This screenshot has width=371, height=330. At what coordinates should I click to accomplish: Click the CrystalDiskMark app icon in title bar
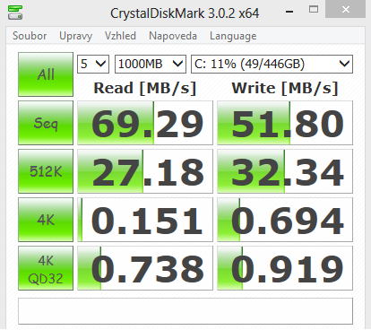pos(15,13)
